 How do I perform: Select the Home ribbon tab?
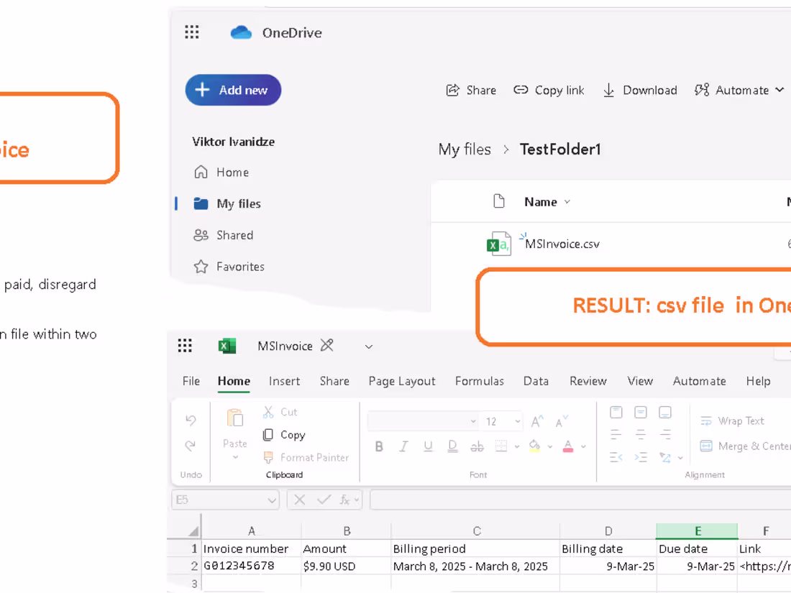(234, 381)
